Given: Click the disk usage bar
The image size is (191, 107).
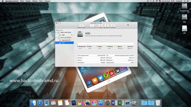Looking at the screenshot, I should 105,44.
